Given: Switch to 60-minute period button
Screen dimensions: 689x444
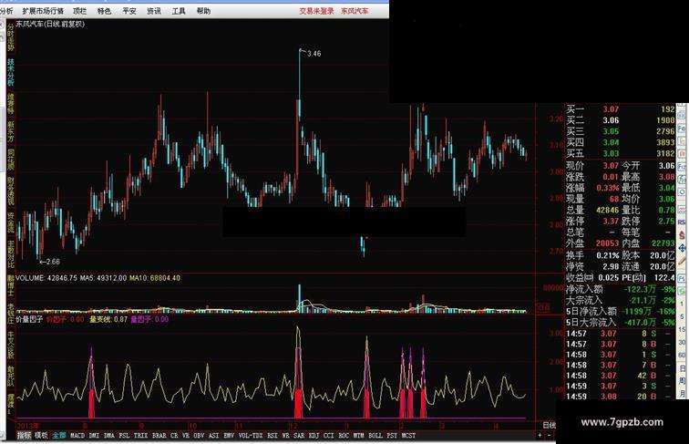Looking at the screenshot, I should click(x=682, y=355).
